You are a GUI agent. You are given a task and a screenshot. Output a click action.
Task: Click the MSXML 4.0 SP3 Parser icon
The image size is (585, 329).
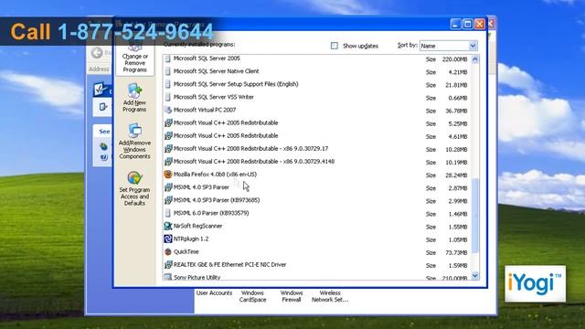tap(168, 187)
